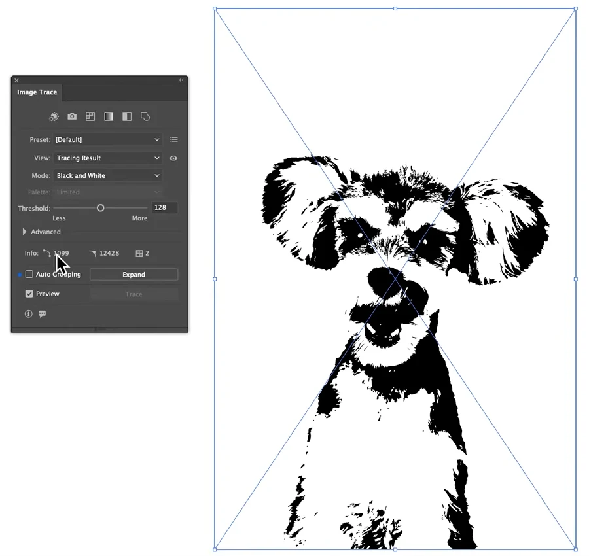Close the Image Trace panel
The image size is (589, 556).
click(16, 80)
